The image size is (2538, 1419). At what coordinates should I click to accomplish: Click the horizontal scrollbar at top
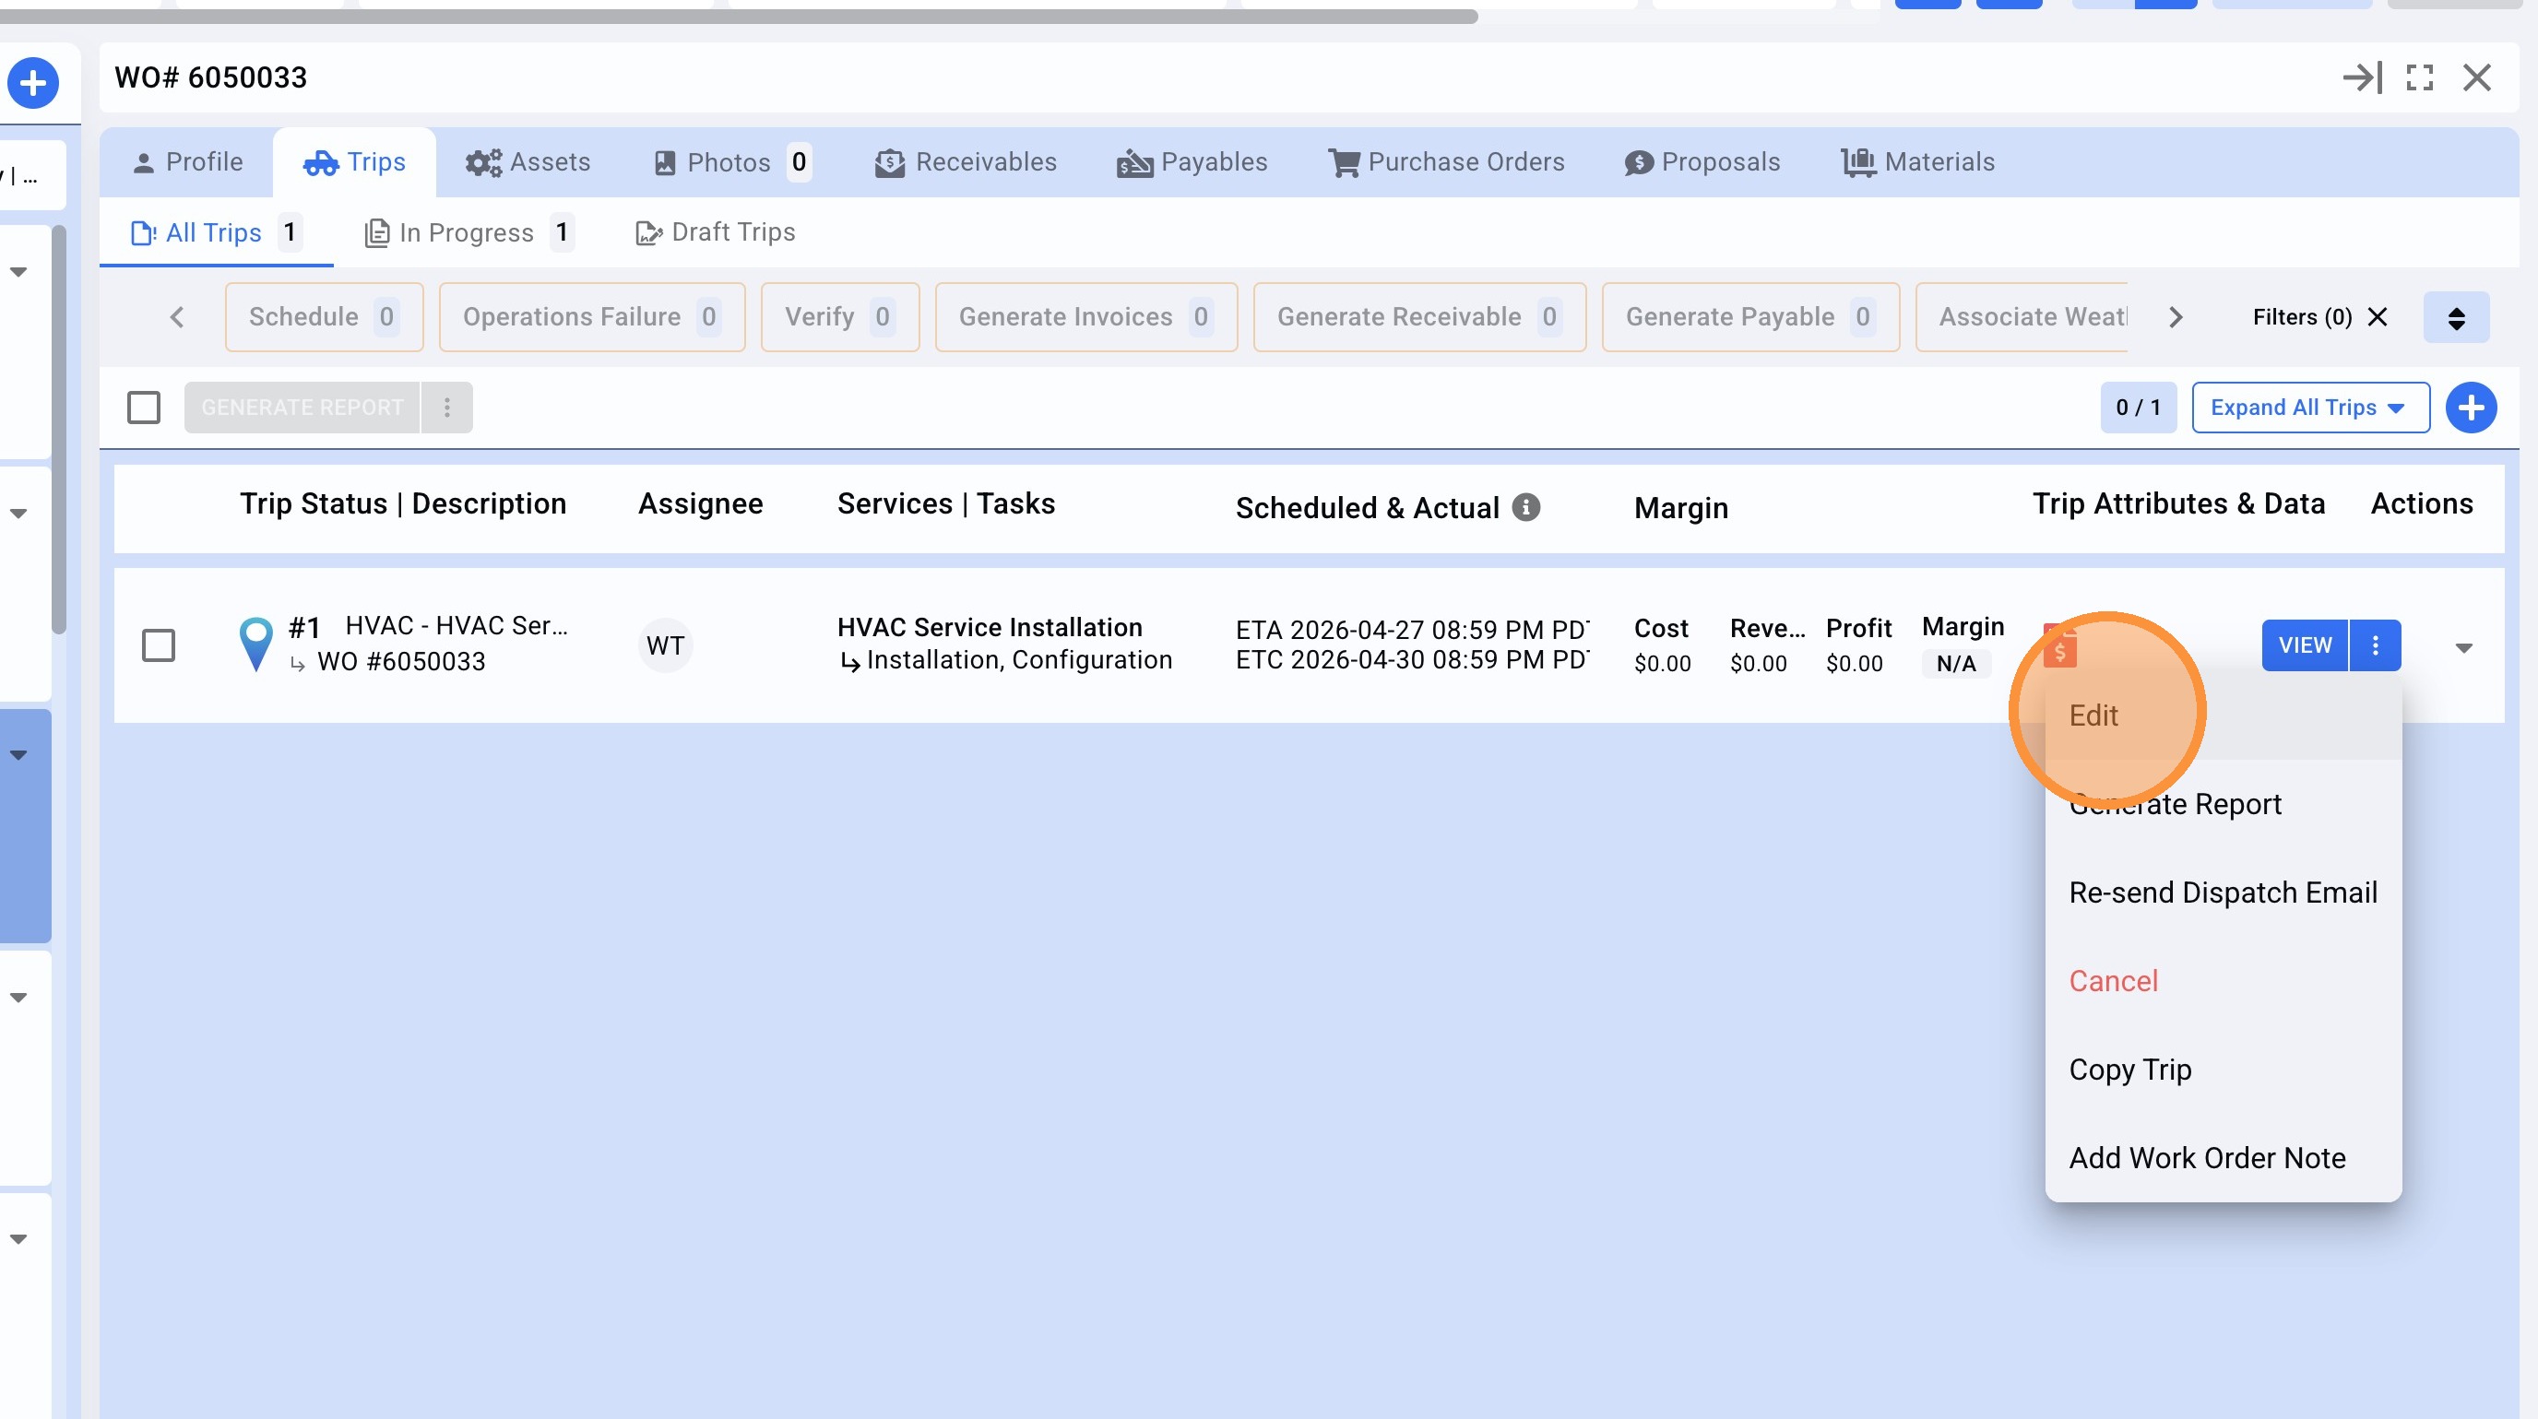point(739,16)
